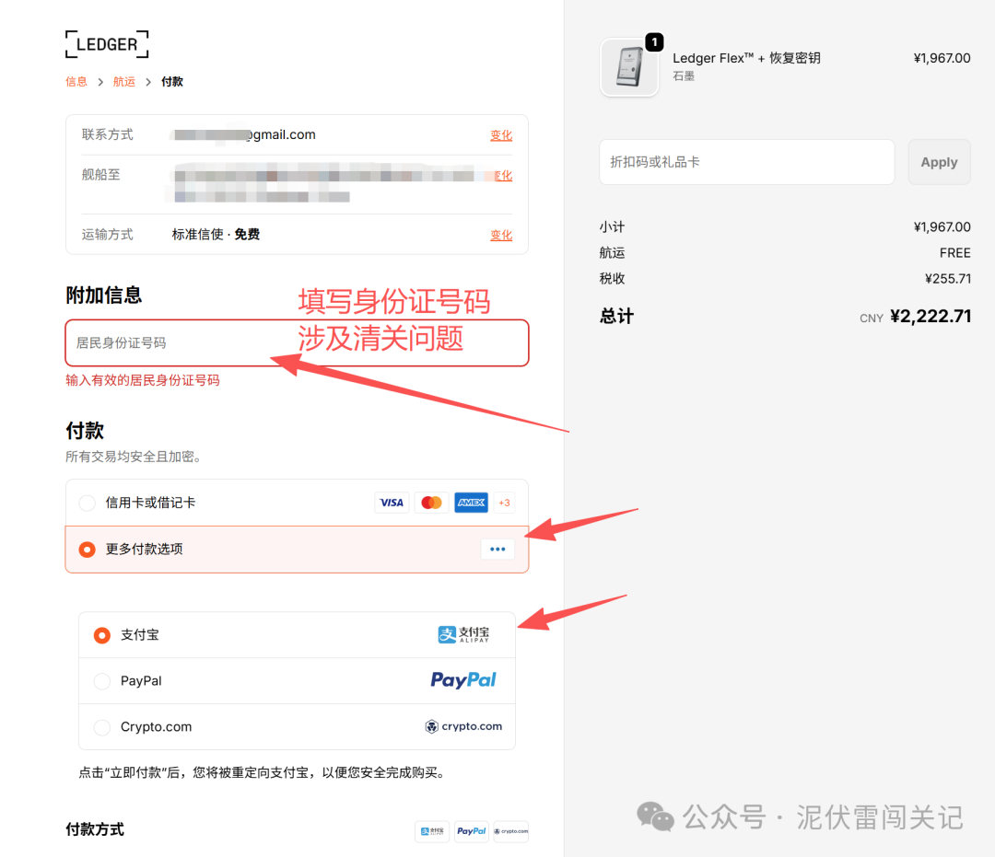995x857 pixels.
Task: Click 变化 next to 运输方式
Action: point(500,235)
